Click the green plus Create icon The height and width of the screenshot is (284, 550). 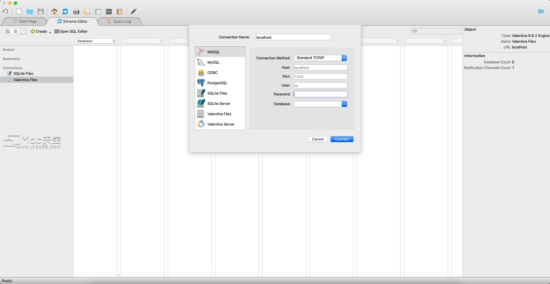click(33, 31)
